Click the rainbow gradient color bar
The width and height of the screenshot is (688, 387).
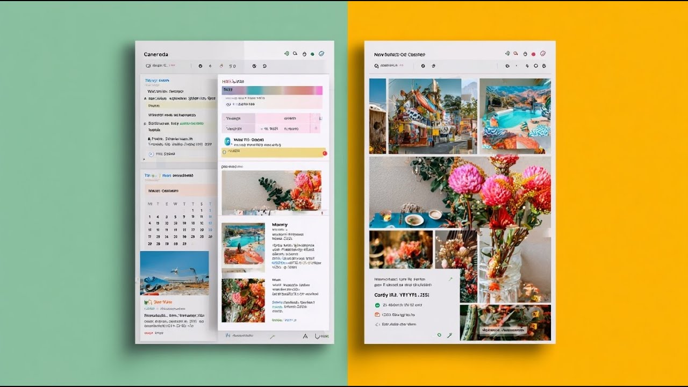click(272, 90)
